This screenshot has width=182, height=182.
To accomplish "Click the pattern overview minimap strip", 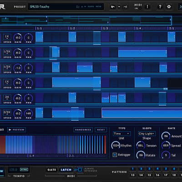I will tap(86, 20).
